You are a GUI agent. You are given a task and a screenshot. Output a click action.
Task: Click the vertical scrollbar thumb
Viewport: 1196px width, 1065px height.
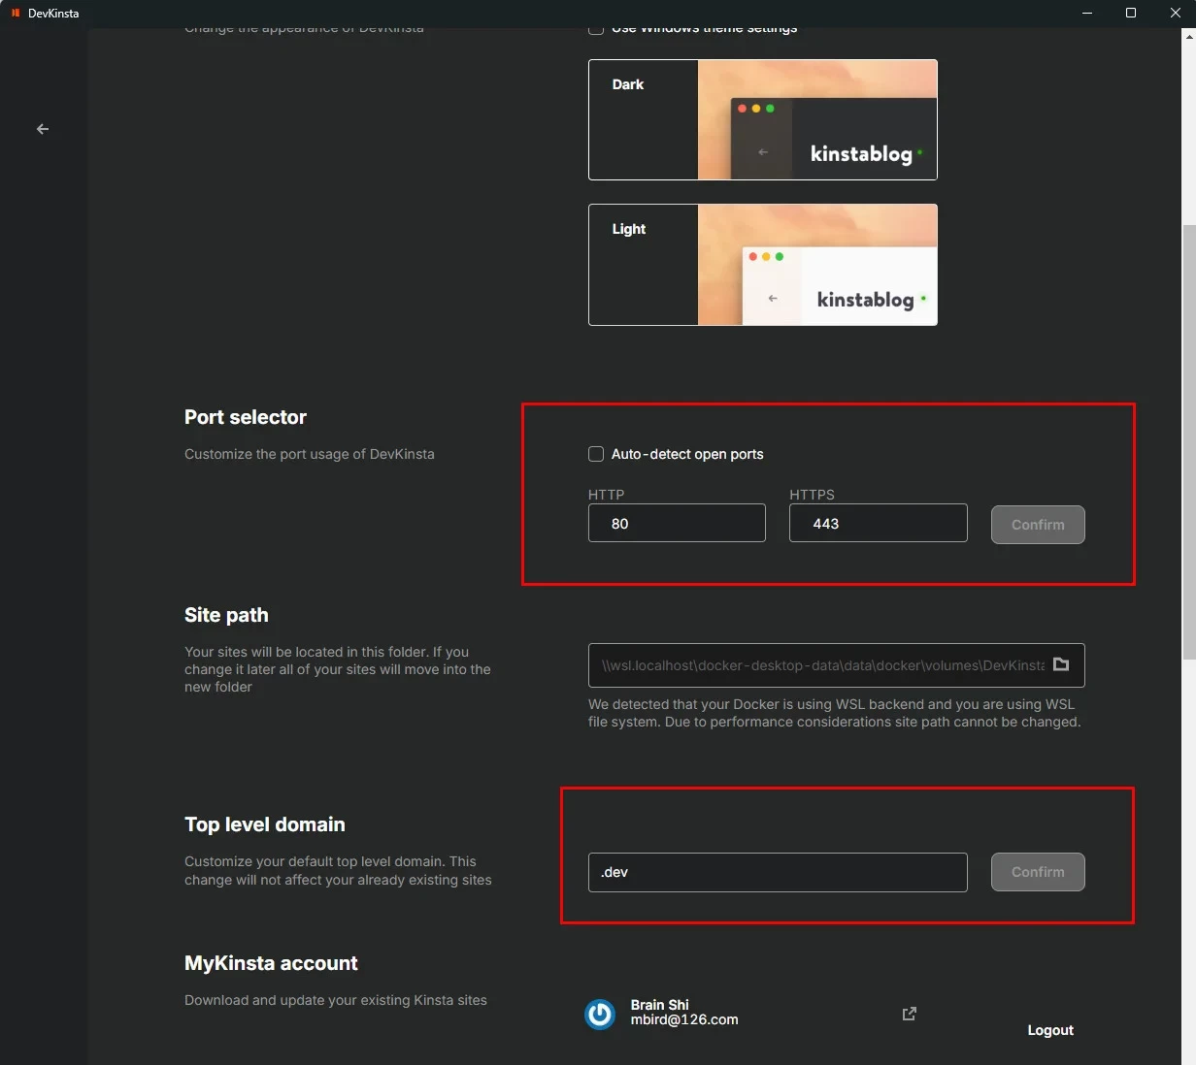point(1188,441)
